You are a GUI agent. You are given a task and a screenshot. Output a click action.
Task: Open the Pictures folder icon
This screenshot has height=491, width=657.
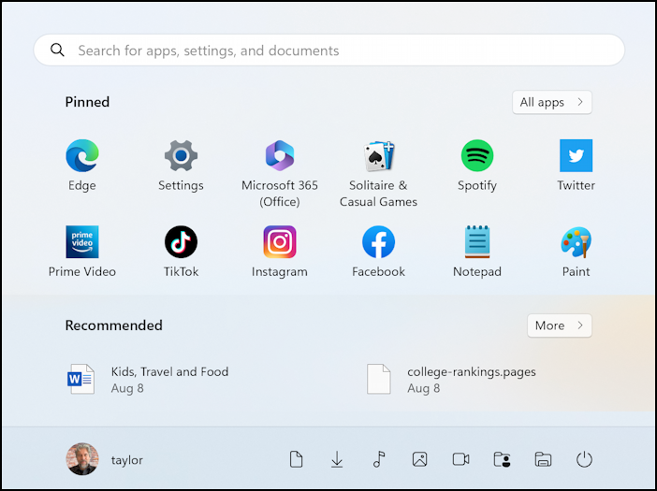click(x=419, y=459)
